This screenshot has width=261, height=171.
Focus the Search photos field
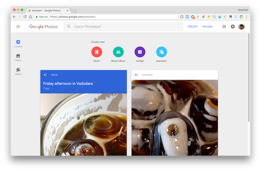tap(122, 27)
